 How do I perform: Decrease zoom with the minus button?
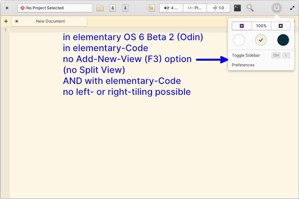pyautogui.click(x=241, y=26)
